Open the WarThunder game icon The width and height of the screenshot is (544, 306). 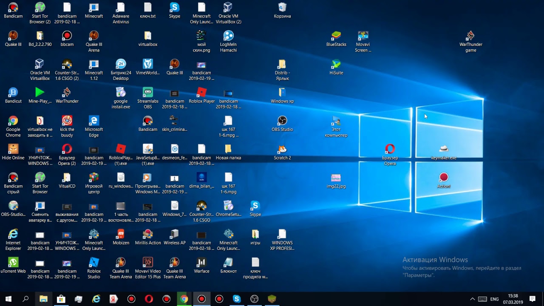pyautogui.click(x=470, y=41)
